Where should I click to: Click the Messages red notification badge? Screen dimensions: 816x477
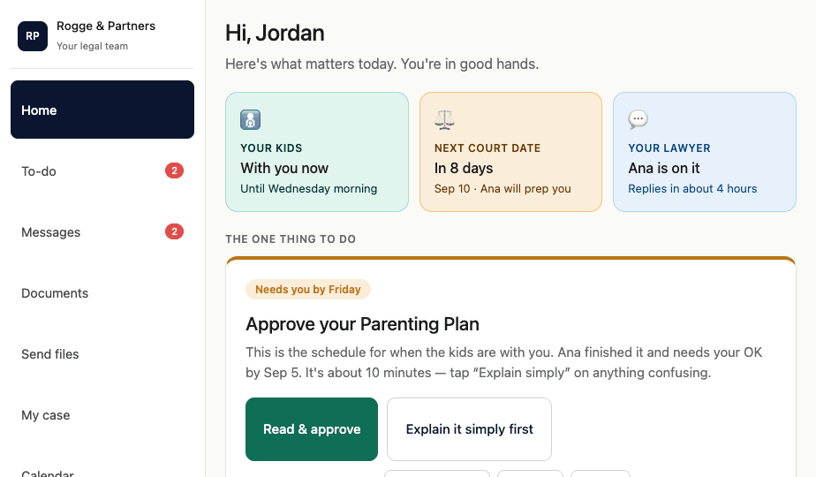click(174, 231)
